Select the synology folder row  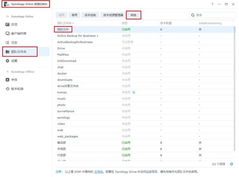[x=145, y=117]
